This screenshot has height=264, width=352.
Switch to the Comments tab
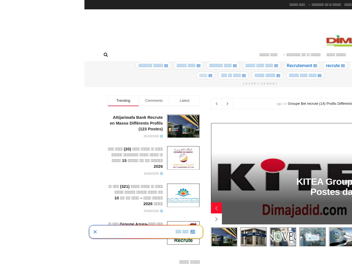point(154,101)
